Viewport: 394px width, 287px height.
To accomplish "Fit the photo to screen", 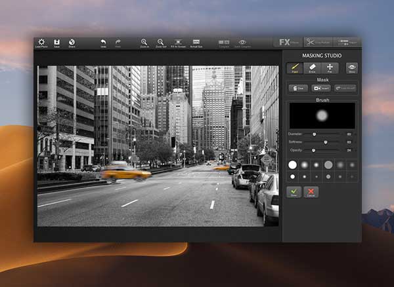I will [x=178, y=43].
